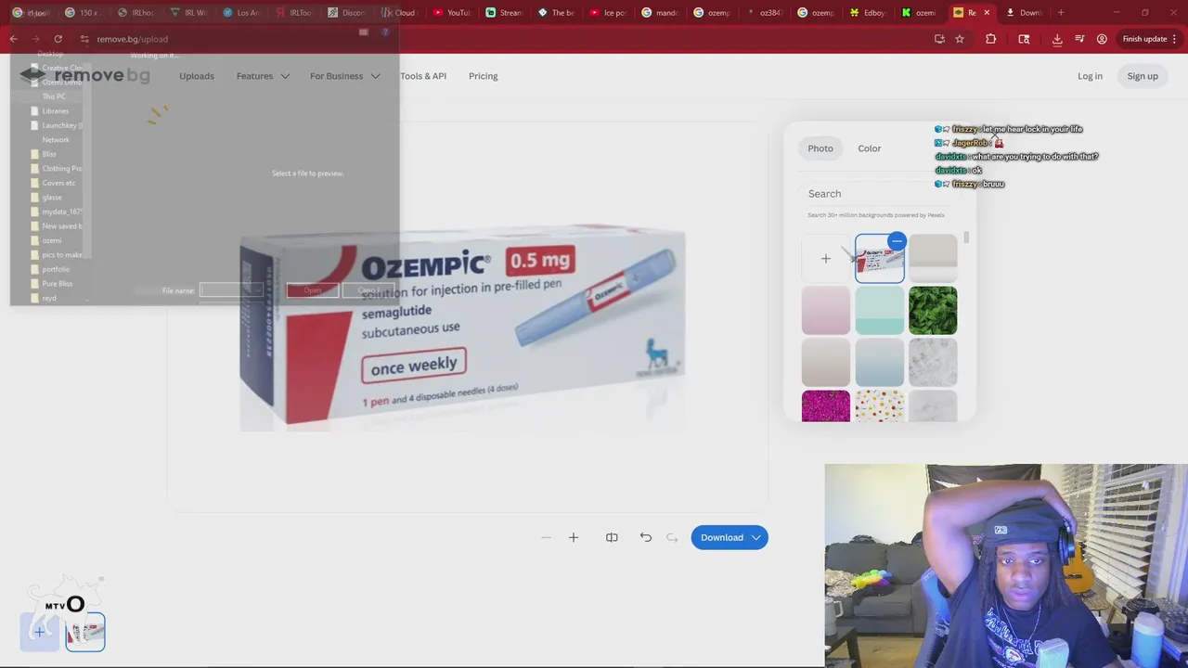This screenshot has width=1188, height=668.
Task: Open the browser profile avatar icon
Action: point(1102,39)
